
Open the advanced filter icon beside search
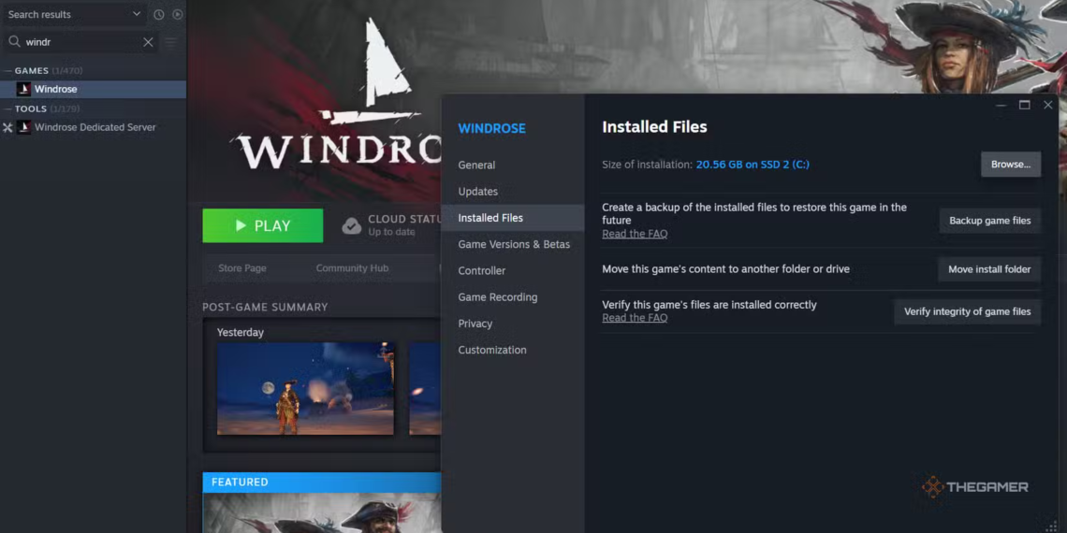pos(170,42)
